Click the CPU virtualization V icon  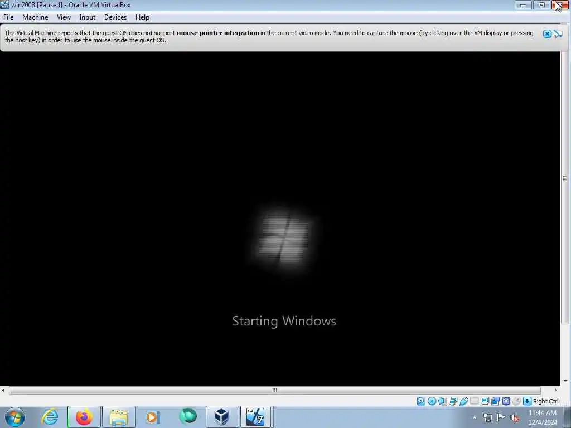click(506, 401)
